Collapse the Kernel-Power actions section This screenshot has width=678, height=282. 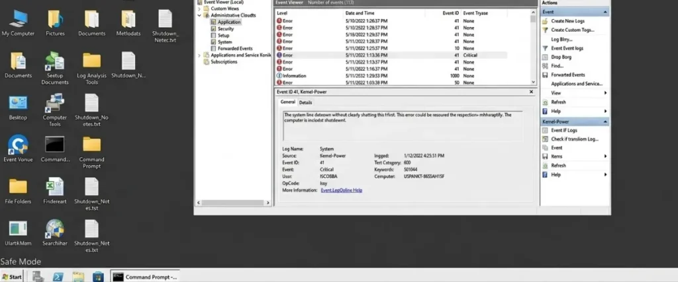(605, 122)
